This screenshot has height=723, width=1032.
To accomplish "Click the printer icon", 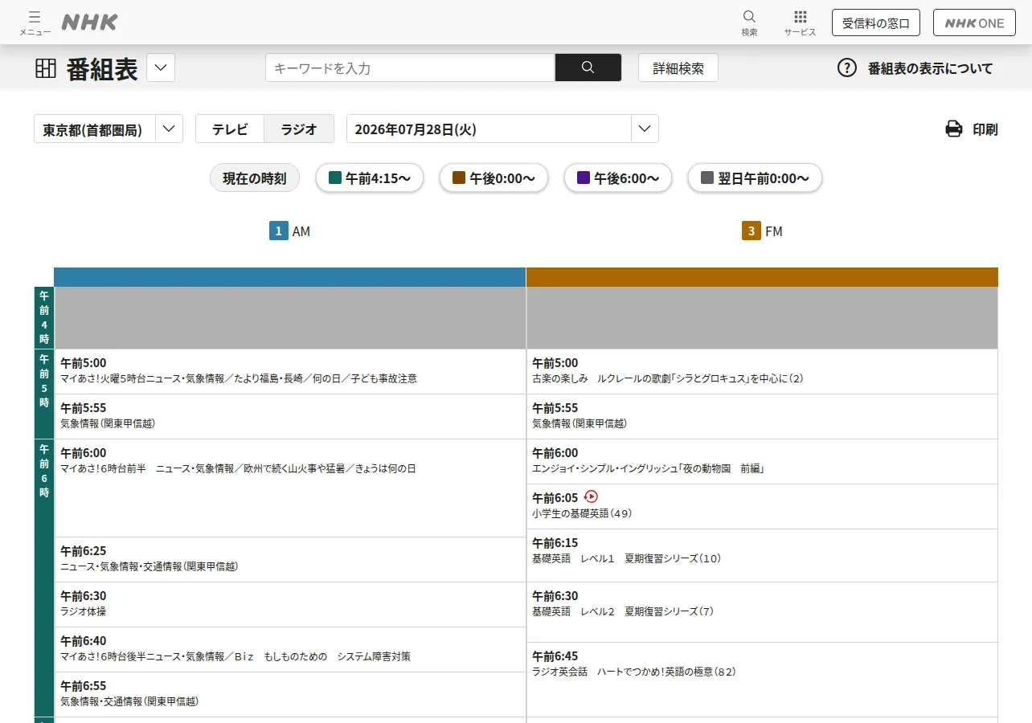I will [954, 129].
